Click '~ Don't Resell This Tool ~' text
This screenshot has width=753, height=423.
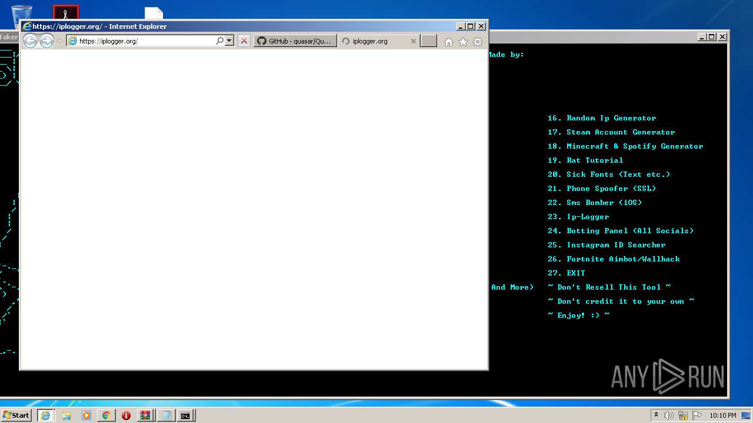[609, 287]
